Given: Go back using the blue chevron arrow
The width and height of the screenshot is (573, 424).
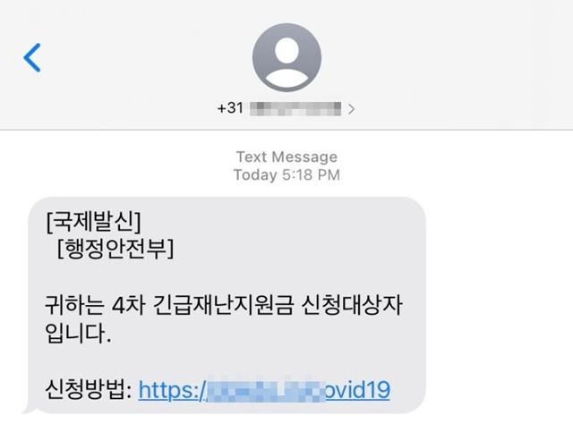Looking at the screenshot, I should point(32,57).
